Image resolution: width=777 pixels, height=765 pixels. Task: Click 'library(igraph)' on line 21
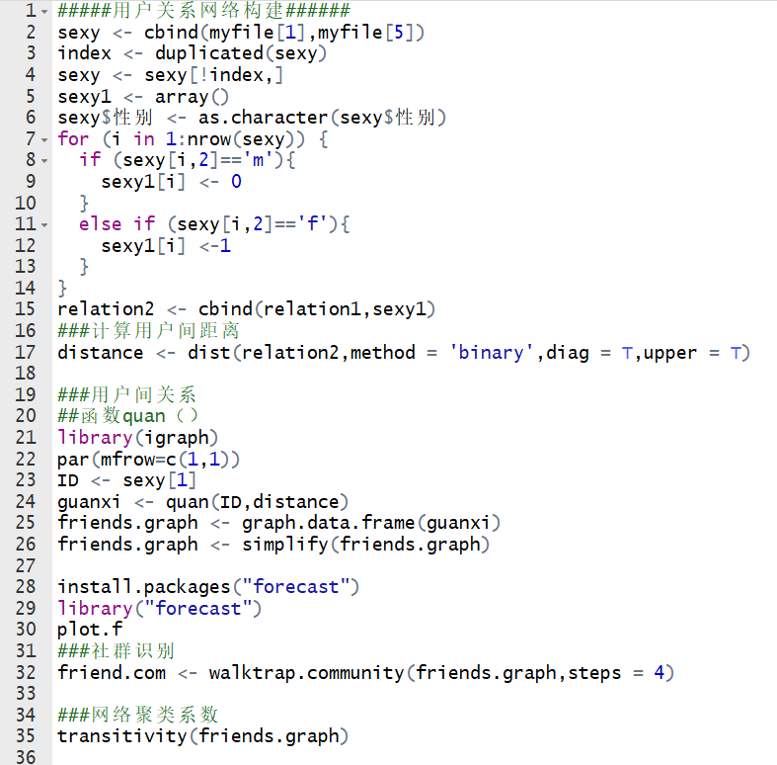(x=138, y=438)
